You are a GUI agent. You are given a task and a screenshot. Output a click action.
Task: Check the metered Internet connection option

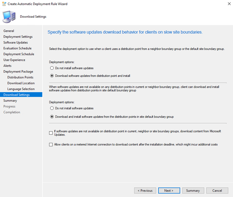(x=51, y=145)
